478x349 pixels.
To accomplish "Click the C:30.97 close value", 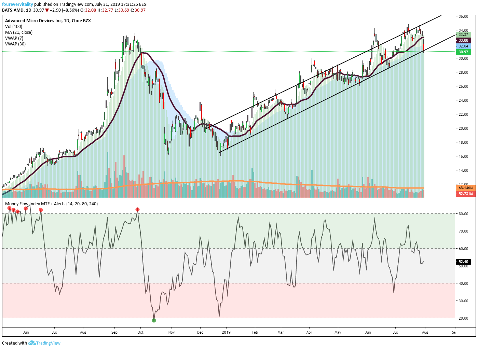I will pos(138,10).
